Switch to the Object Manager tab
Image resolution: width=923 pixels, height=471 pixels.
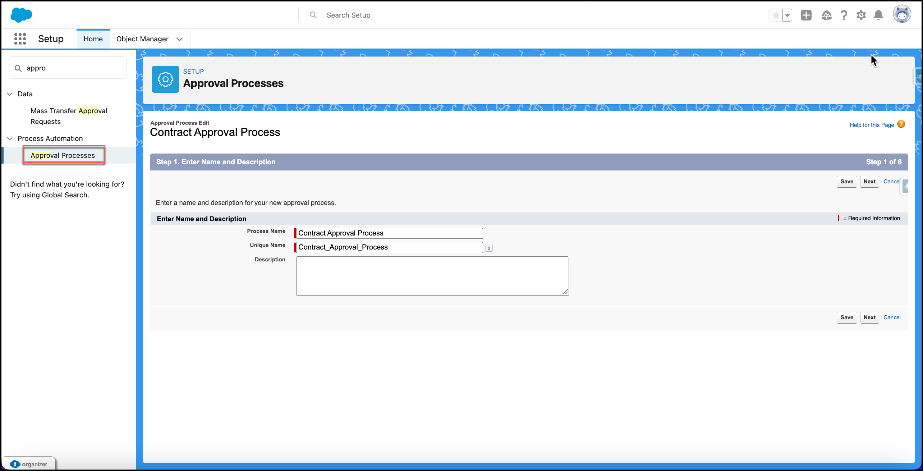[x=142, y=39]
